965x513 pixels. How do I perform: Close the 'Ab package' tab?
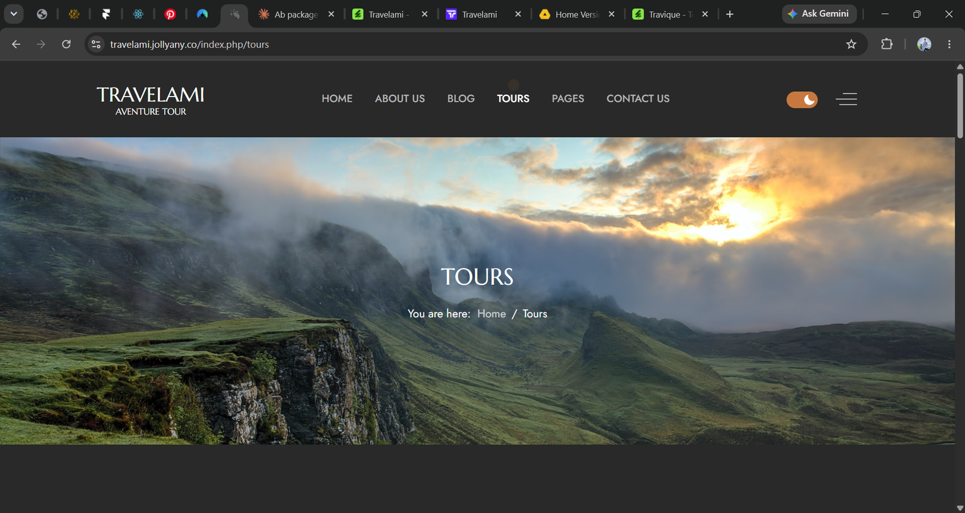pyautogui.click(x=331, y=14)
